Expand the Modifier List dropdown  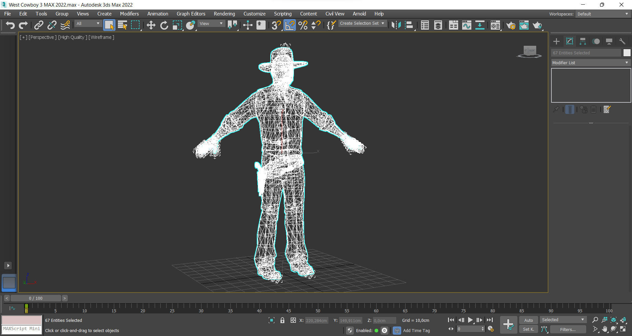pos(591,63)
